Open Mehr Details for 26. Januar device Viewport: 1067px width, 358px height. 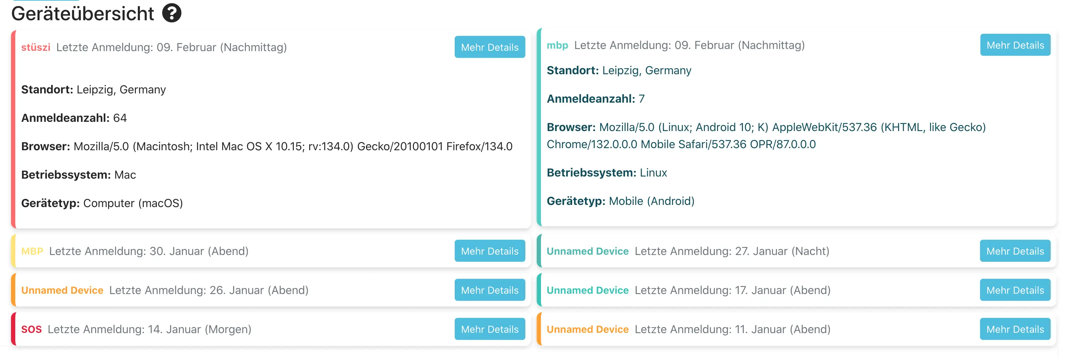[489, 290]
